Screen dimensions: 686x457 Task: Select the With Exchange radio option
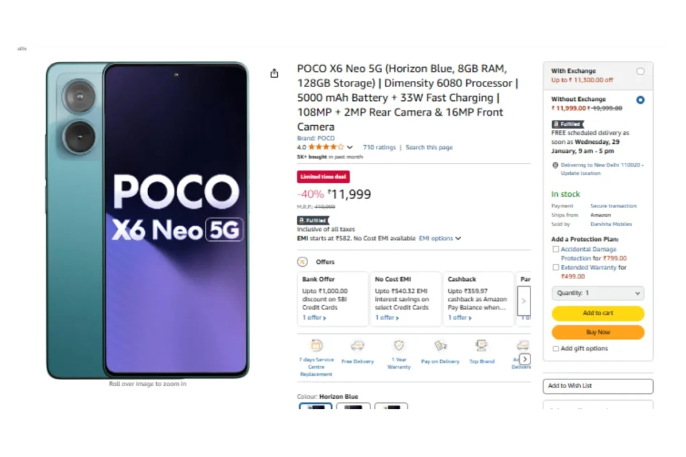[640, 71]
